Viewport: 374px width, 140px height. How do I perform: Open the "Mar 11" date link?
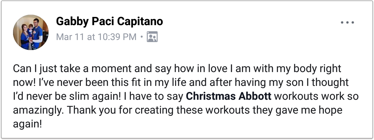pos(70,37)
